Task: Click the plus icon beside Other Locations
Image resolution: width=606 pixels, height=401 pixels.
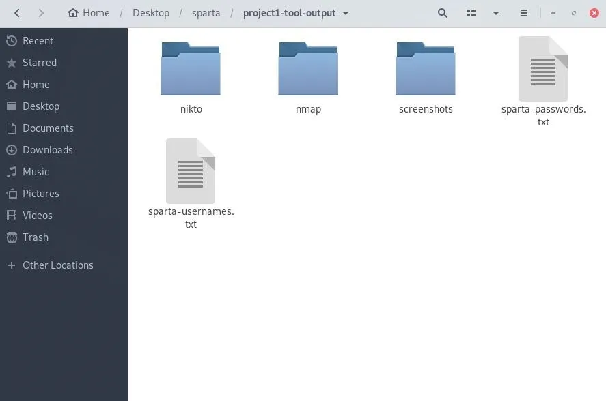Action: [12, 265]
